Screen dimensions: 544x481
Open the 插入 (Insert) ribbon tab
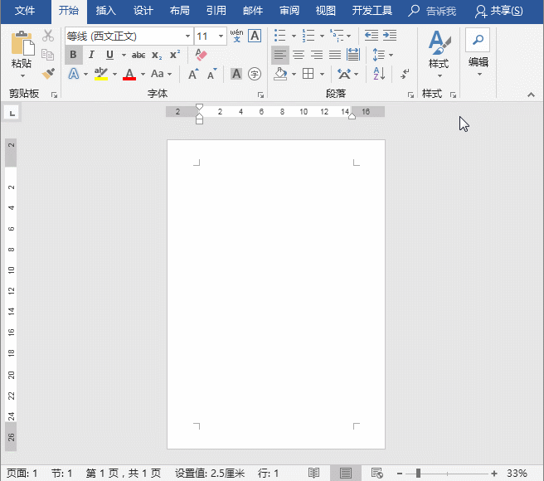point(106,11)
